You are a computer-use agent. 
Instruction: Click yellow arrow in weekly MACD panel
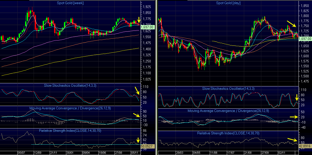[136, 115]
